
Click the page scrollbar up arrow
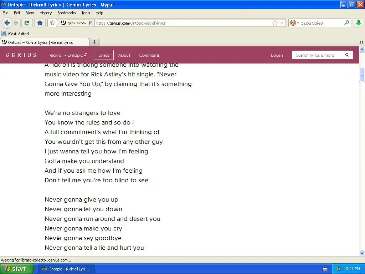pos(362,49)
